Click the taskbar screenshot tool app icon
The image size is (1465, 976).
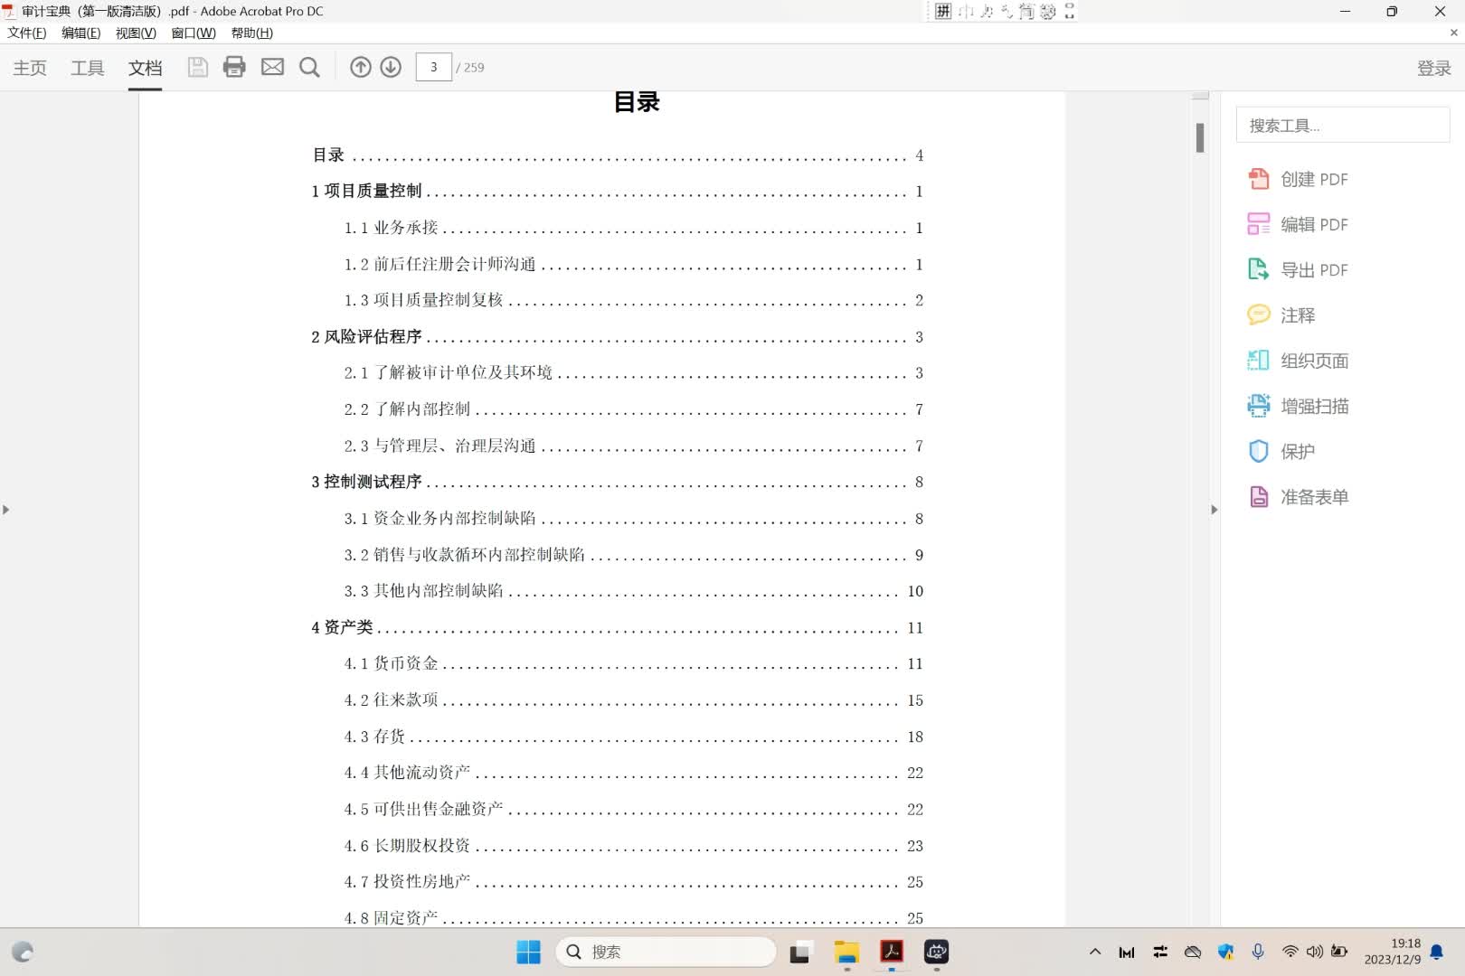pyautogui.click(x=936, y=952)
